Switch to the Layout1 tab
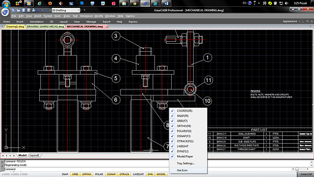 (x=34, y=155)
